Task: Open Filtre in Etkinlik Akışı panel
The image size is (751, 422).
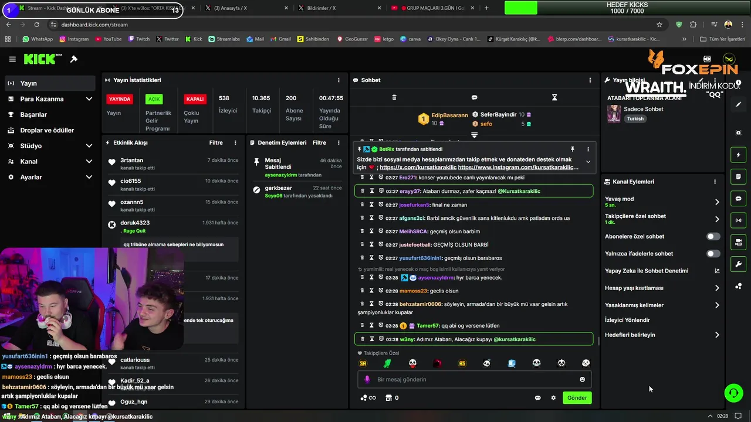Action: click(x=216, y=143)
